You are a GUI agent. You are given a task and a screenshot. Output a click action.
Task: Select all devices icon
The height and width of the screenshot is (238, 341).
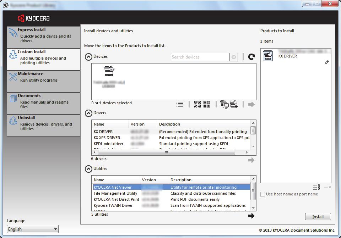pyautogui.click(x=197, y=104)
